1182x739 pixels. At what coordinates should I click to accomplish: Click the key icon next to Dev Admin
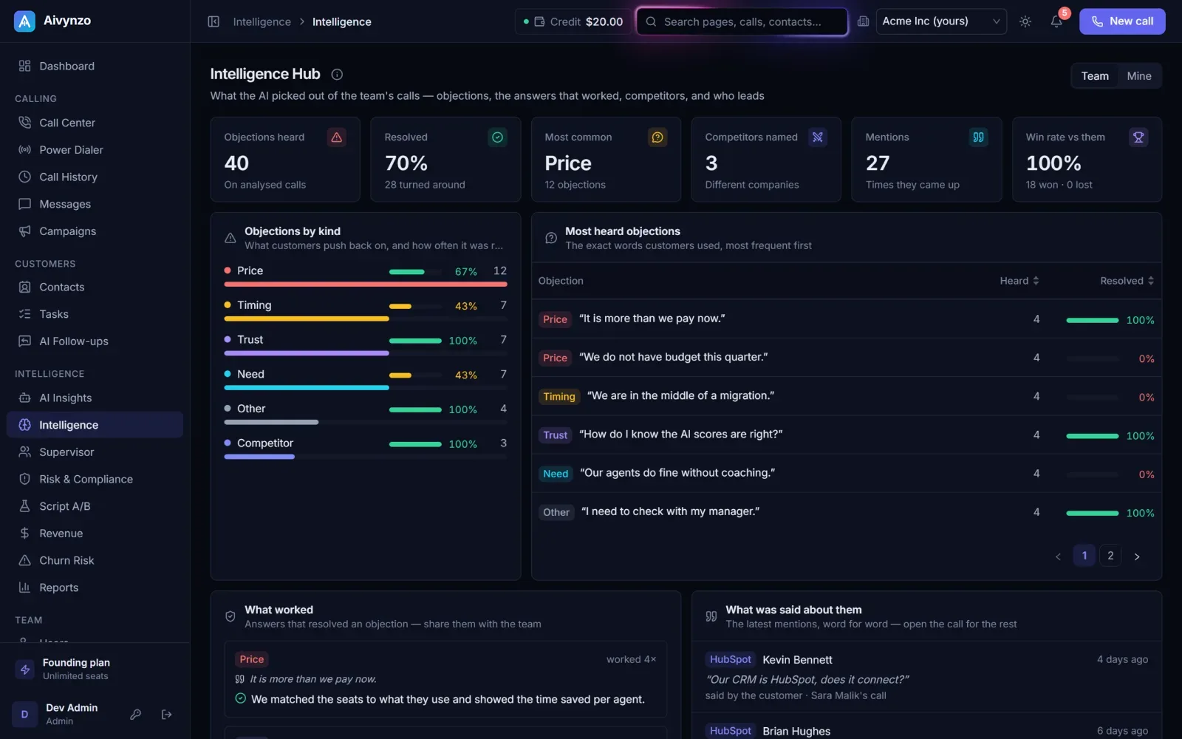point(135,714)
